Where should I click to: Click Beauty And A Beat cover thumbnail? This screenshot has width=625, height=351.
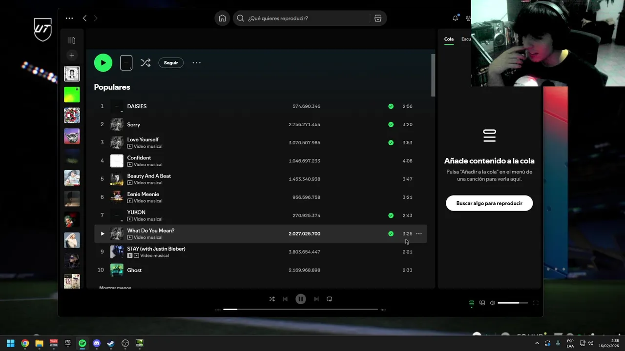tap(117, 179)
